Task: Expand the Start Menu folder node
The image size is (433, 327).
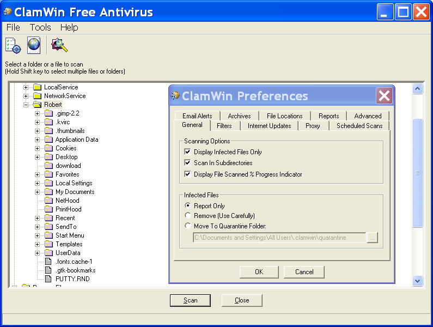Action: pos(37,235)
